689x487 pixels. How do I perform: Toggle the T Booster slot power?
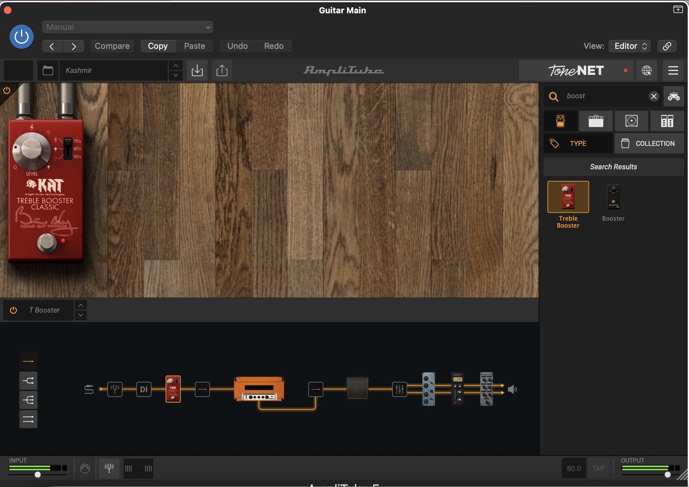(13, 310)
